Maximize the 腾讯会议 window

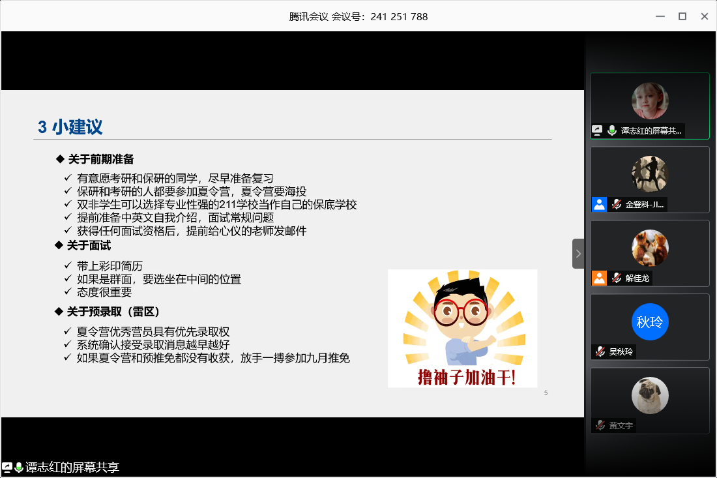click(x=682, y=16)
